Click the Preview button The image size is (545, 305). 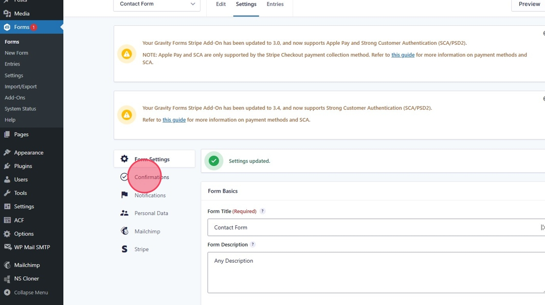(x=528, y=4)
